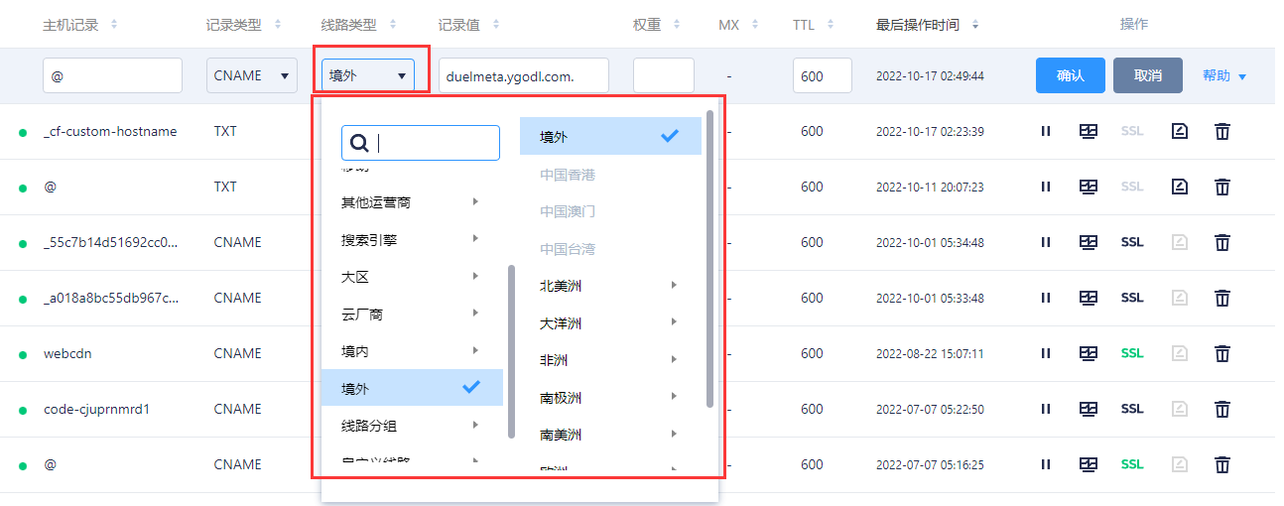1284x506 pixels.
Task: Click the green SSL for webcdn
Action: click(1132, 353)
